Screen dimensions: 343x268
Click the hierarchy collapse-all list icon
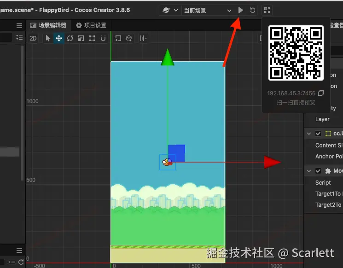tap(19, 37)
